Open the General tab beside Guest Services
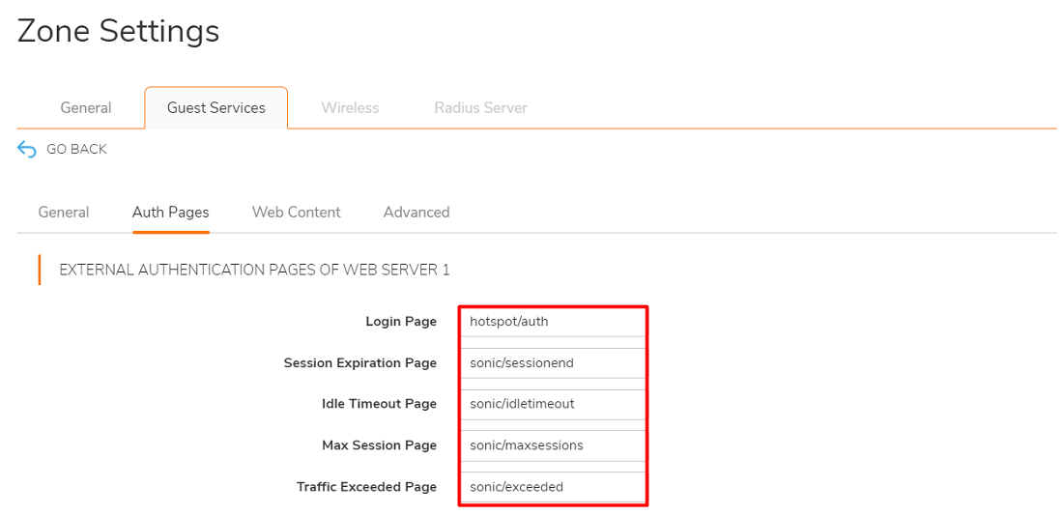Screen dimensions: 1063x515 click(x=86, y=108)
